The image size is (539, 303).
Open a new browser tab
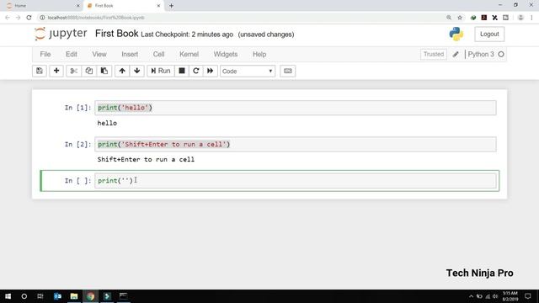pyautogui.click(x=171, y=6)
